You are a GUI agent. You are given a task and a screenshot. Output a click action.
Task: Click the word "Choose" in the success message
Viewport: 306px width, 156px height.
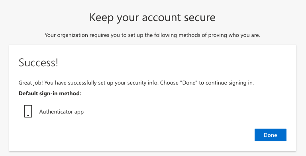click(x=169, y=83)
